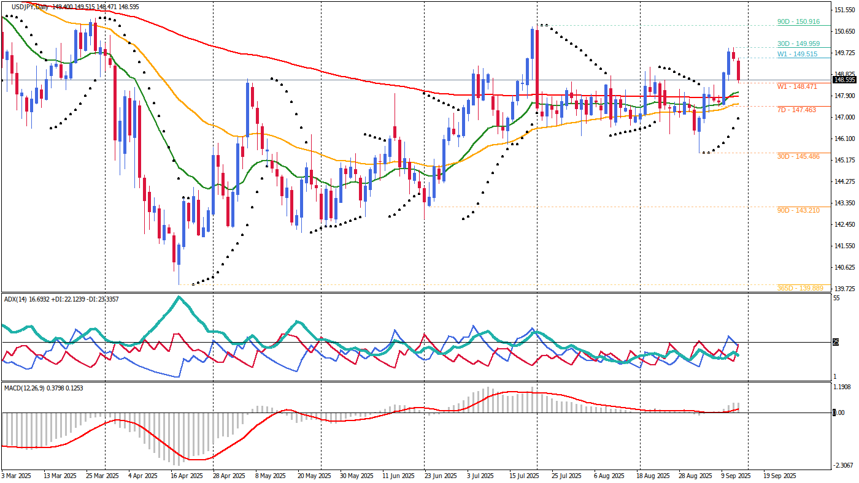Select the 90D - 150.916 level label

click(798, 21)
